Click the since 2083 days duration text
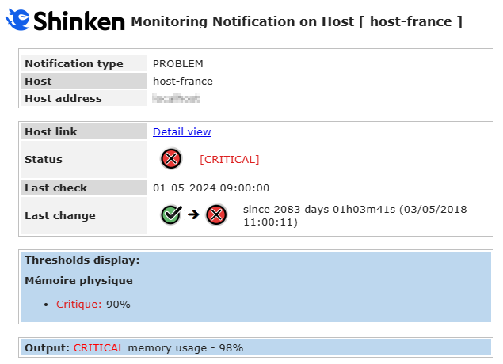The height and width of the screenshot is (364, 503). tap(355, 215)
